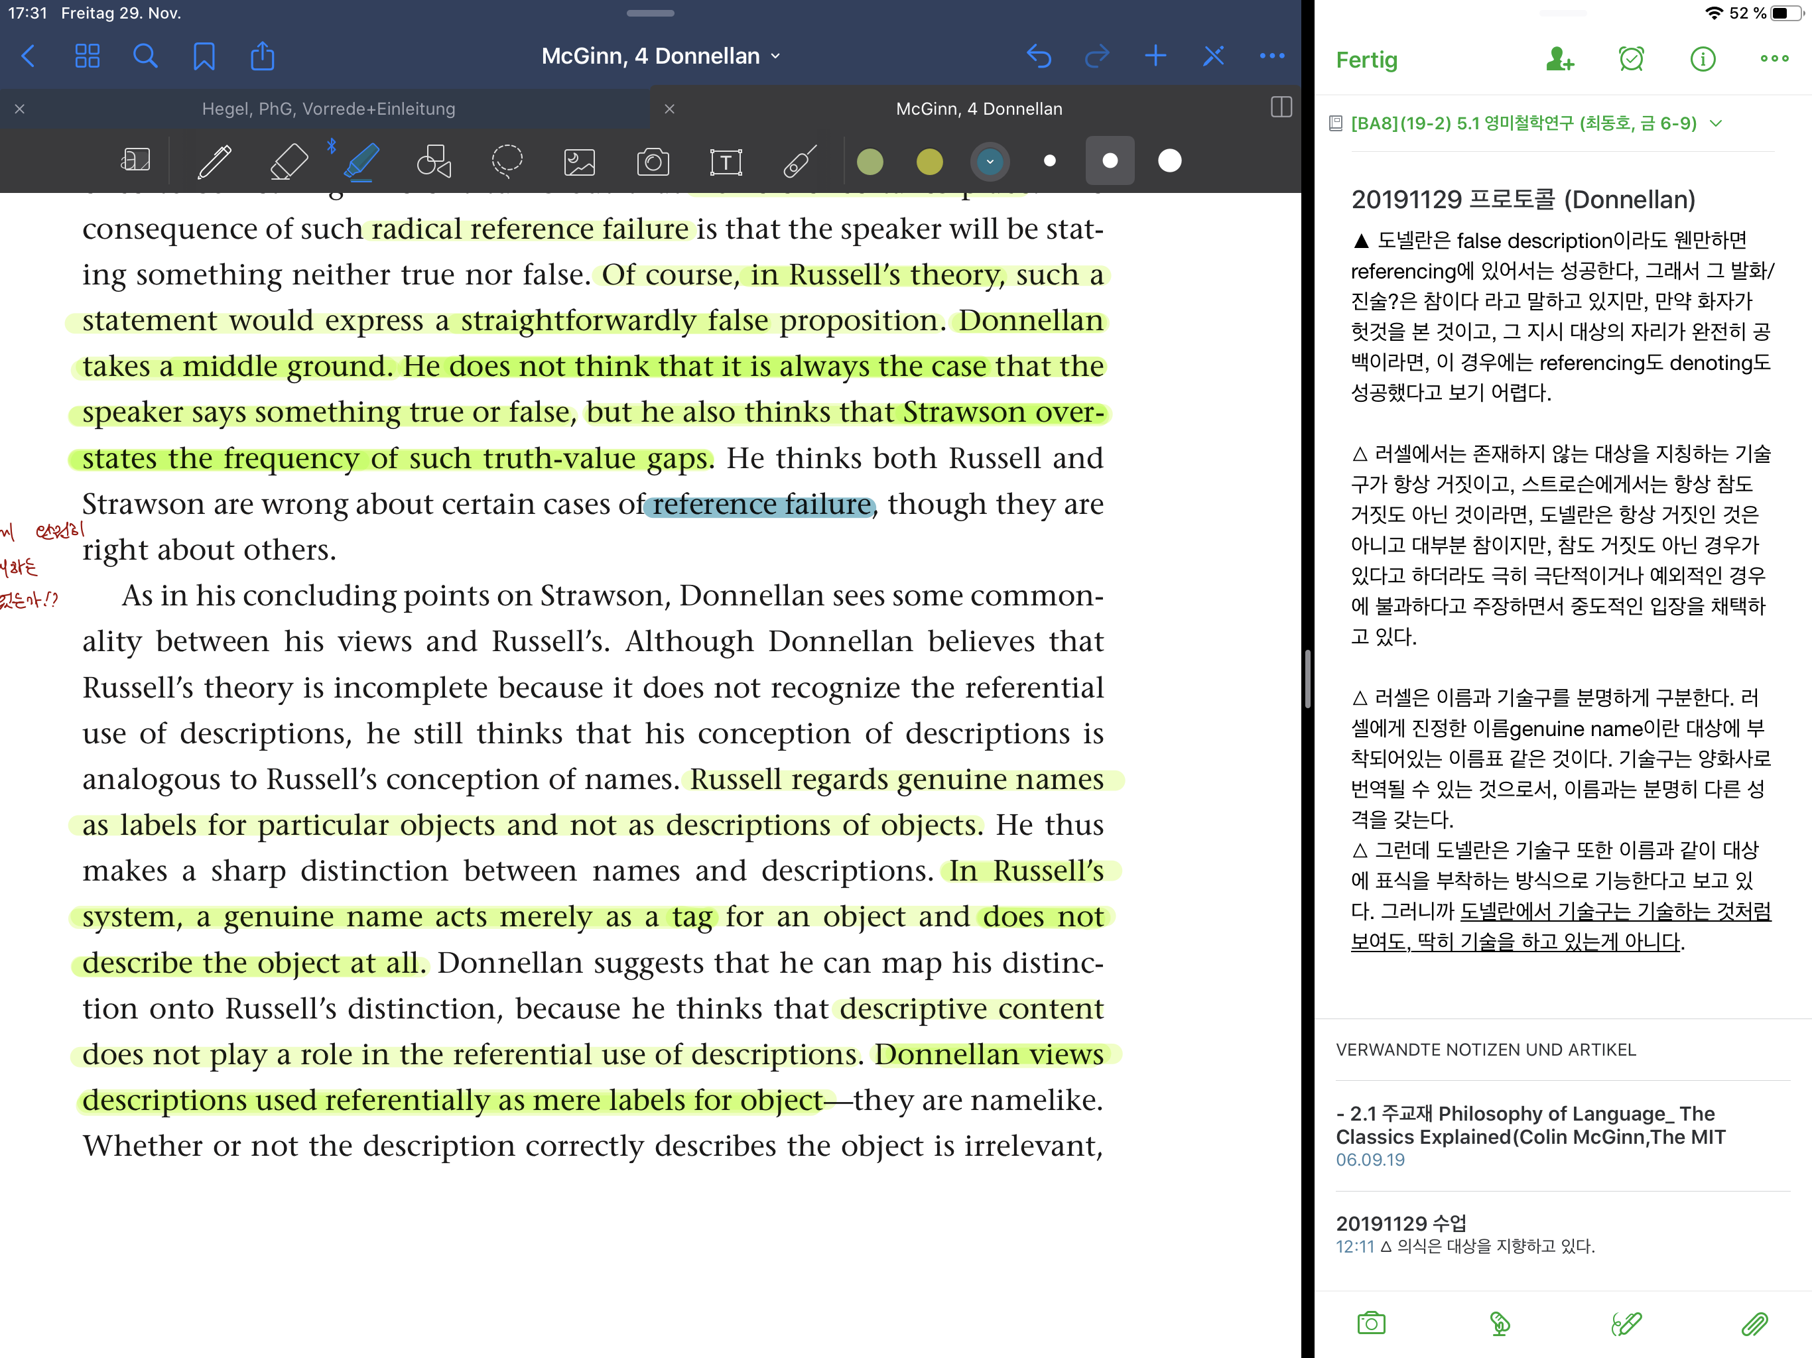Tap the Fertig button
1812x1358 pixels.
tap(1366, 60)
